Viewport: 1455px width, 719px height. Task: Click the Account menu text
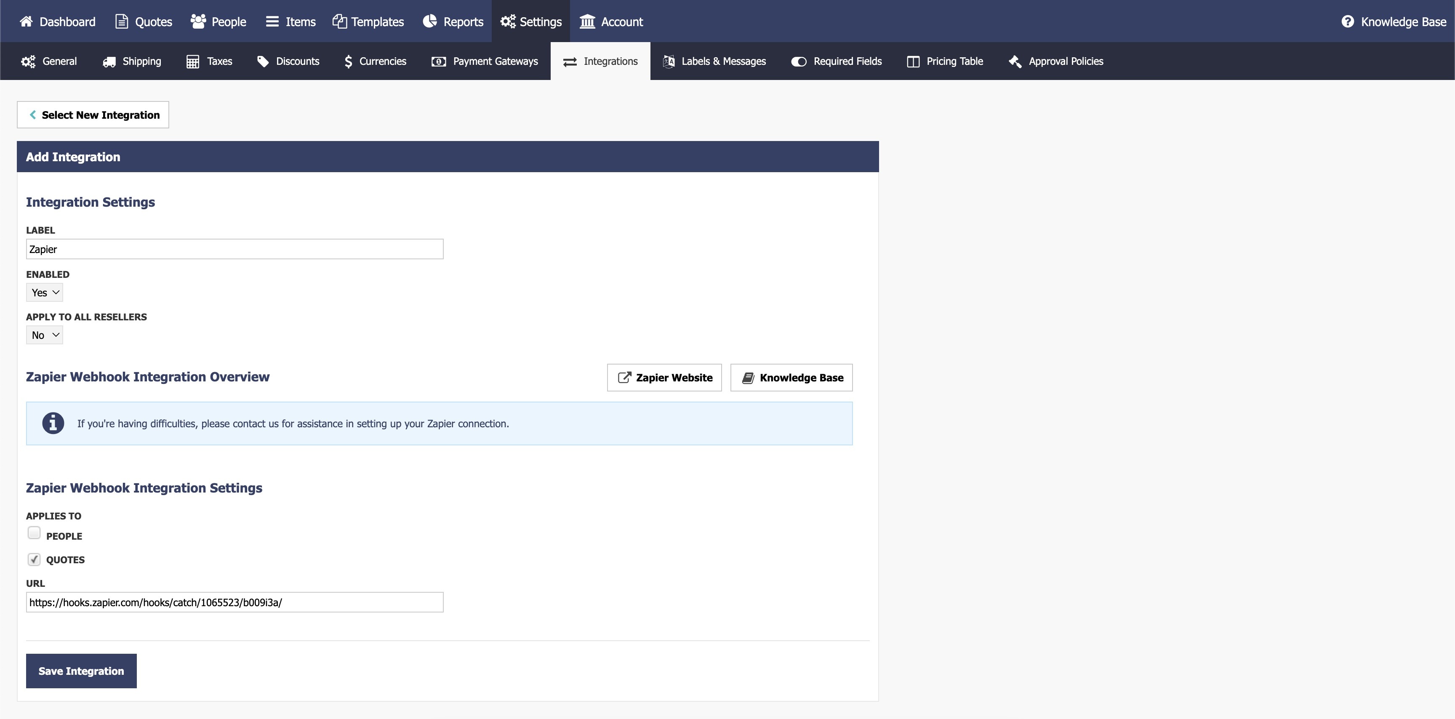[x=622, y=21]
